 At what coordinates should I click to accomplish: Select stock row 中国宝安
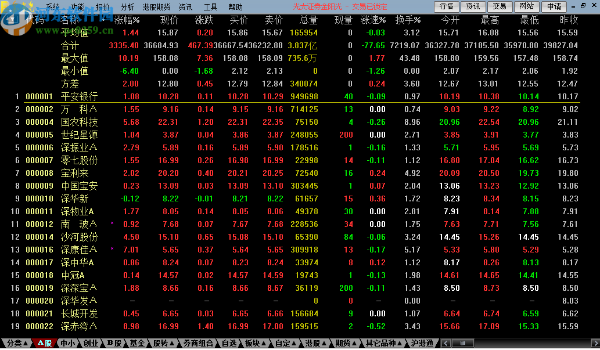(x=294, y=186)
